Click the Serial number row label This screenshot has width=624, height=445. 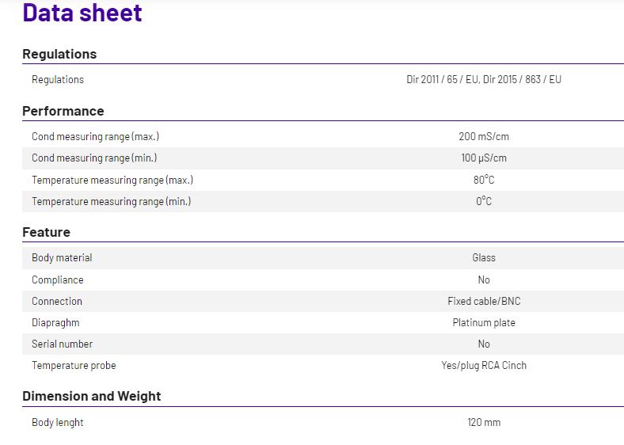[x=62, y=344]
